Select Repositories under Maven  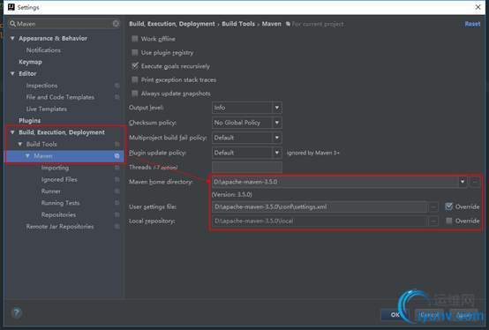(x=58, y=215)
